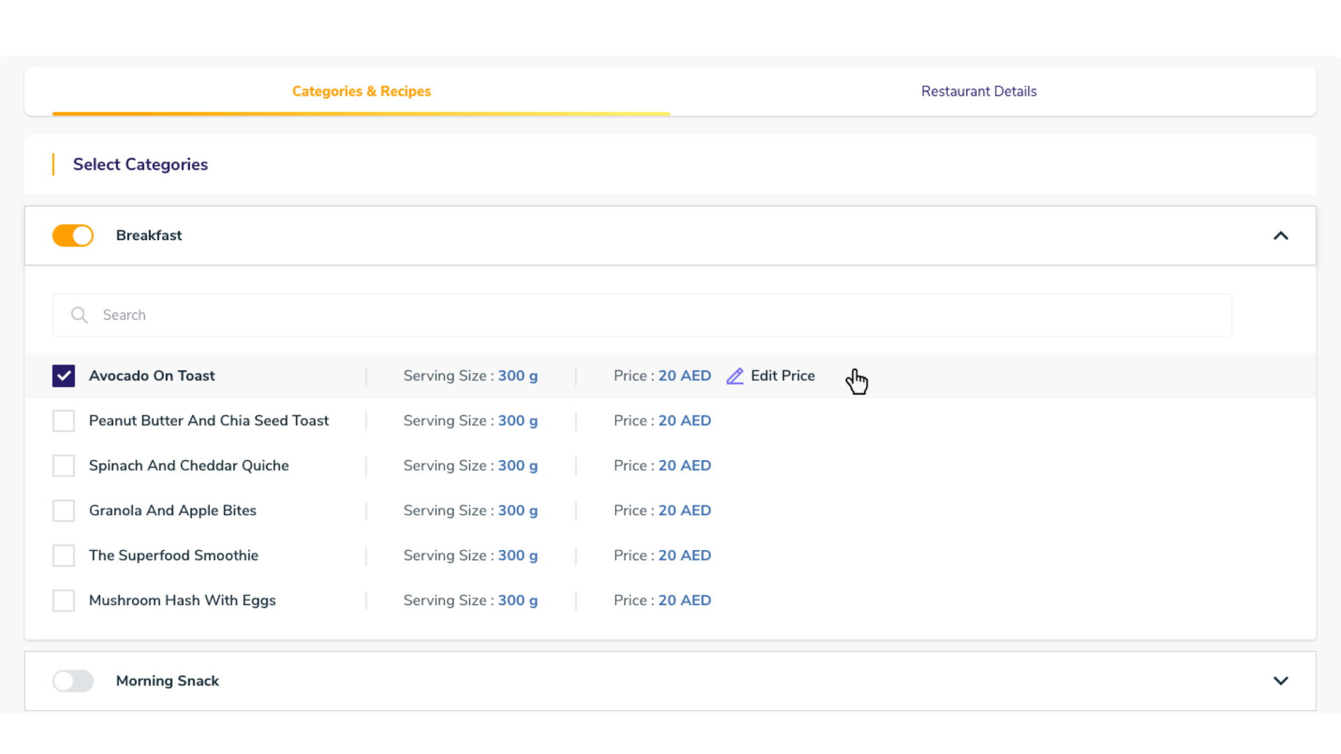Check The Superfood Smoothie box
The height and width of the screenshot is (754, 1341).
64,556
